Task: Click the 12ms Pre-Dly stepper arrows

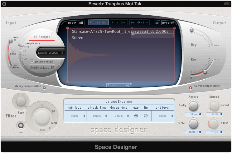Action: (x=200, y=114)
